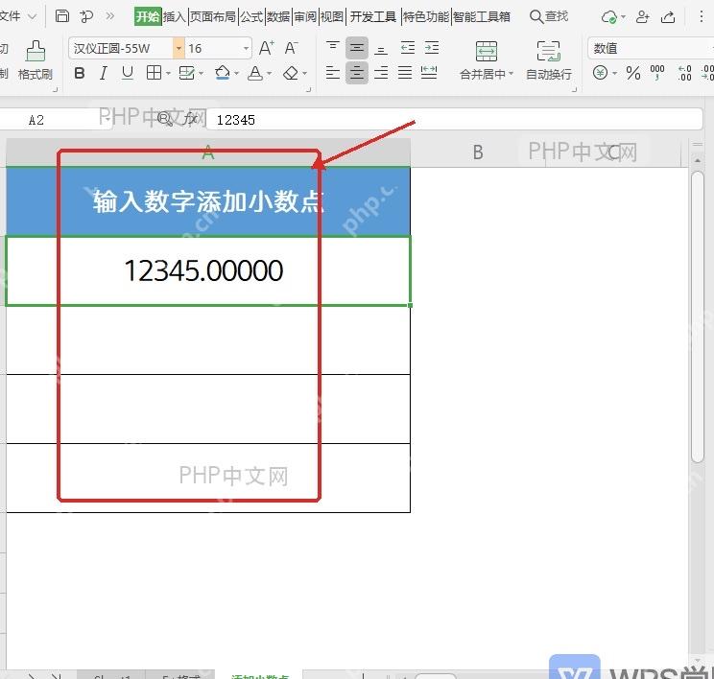Viewport: 714px width, 679px height.
Task: Open the 数据 tab
Action: tap(278, 17)
